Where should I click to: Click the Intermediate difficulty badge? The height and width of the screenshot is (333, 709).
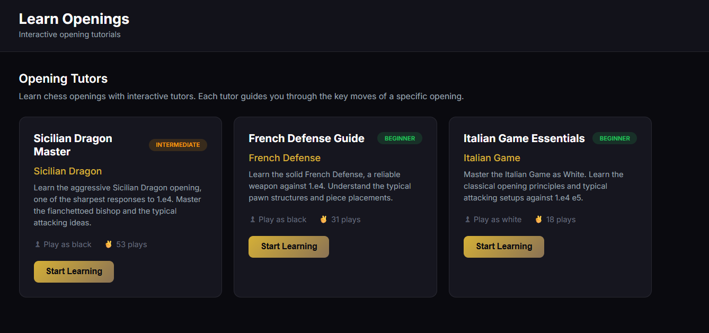(178, 145)
